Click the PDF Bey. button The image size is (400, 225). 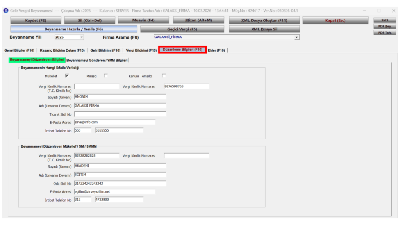[385, 26]
